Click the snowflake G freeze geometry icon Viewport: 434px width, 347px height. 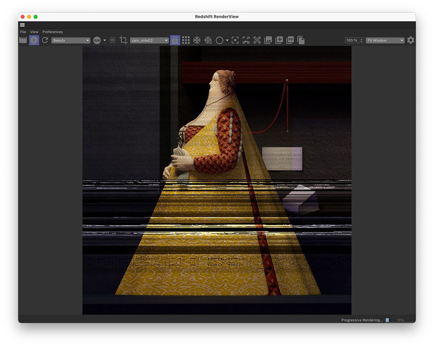[x=208, y=41]
